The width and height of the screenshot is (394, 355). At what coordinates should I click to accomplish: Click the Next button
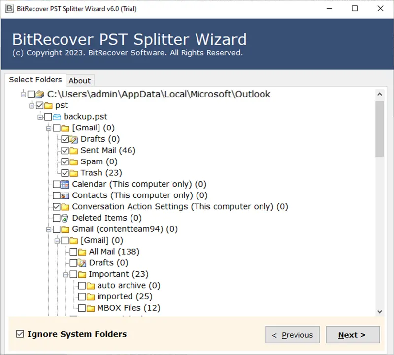(x=352, y=335)
